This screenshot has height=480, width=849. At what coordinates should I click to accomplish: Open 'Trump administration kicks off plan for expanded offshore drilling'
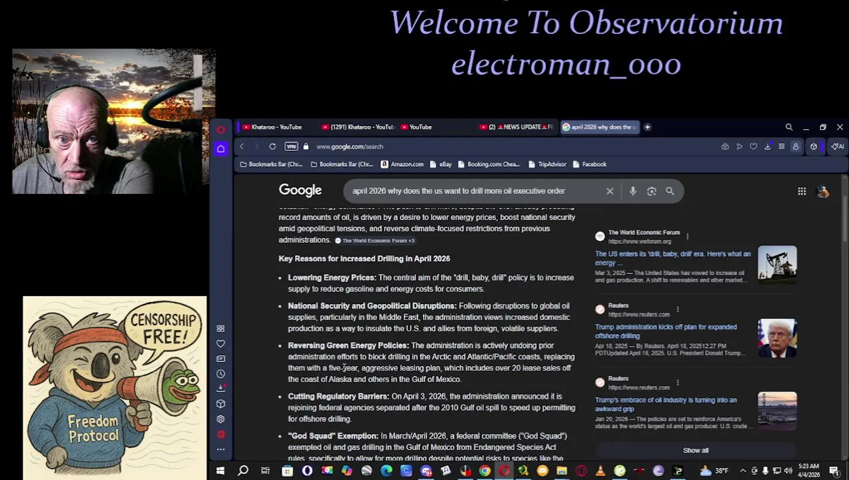[x=666, y=331]
